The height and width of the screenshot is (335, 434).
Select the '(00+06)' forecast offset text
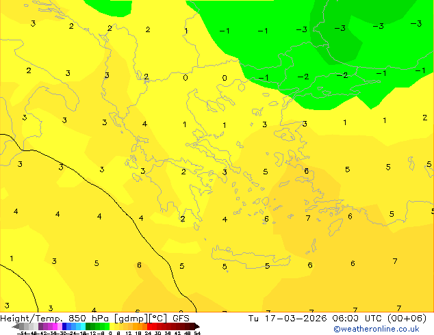tap(407, 319)
